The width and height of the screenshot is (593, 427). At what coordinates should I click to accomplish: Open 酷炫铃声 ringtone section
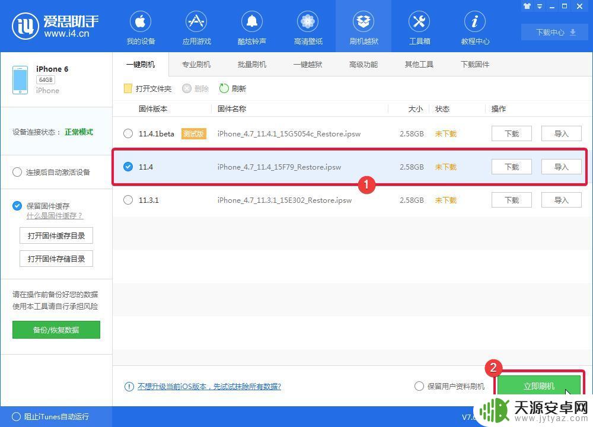coord(252,28)
